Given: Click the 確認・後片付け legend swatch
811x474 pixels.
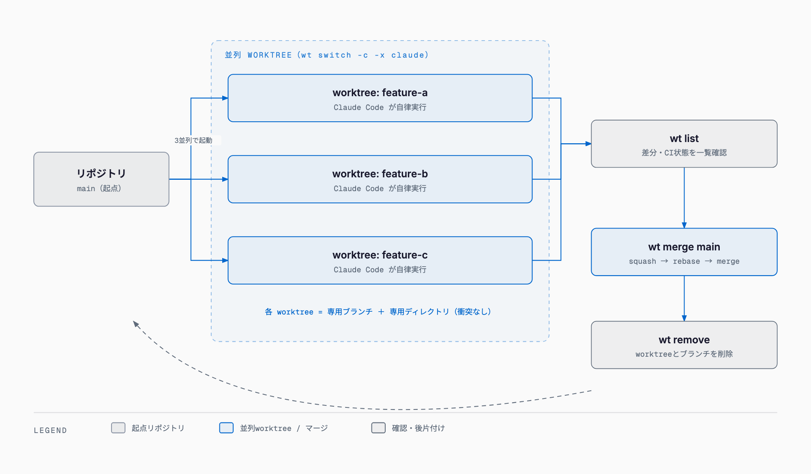Looking at the screenshot, I should click(x=378, y=428).
